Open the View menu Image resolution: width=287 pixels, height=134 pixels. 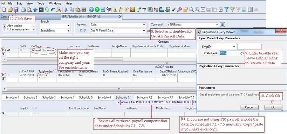tap(29, 3)
